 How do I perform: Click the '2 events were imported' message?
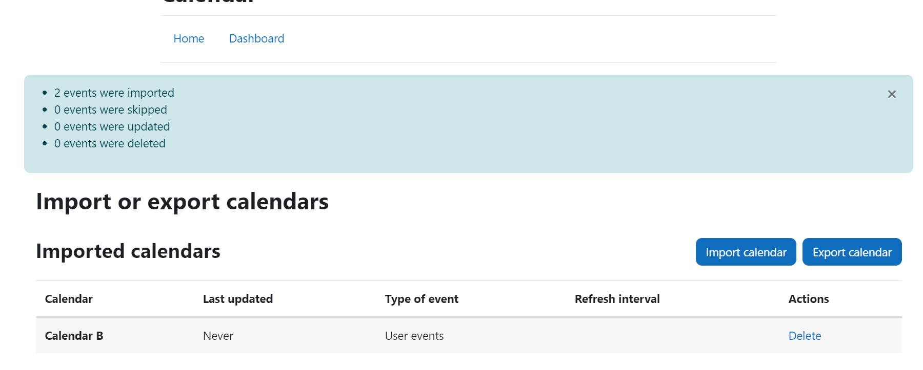point(114,93)
